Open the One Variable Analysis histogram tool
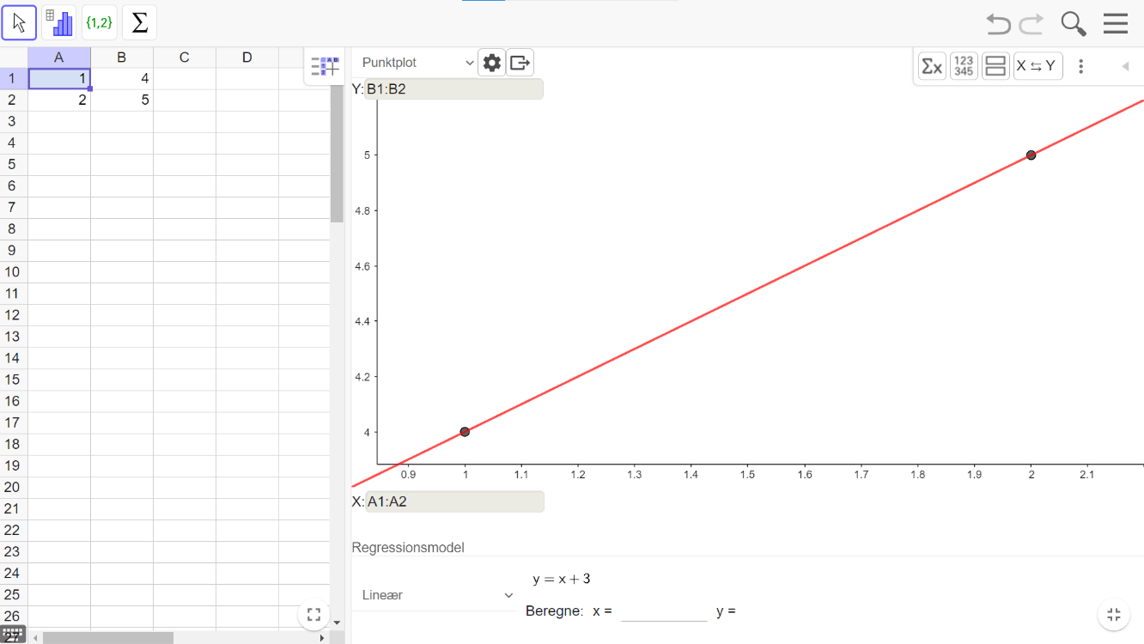The width and height of the screenshot is (1144, 644). [x=59, y=23]
